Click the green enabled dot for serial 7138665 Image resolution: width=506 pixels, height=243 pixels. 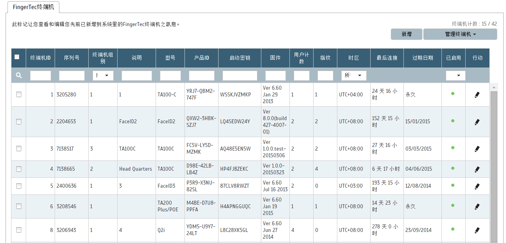[x=453, y=168]
